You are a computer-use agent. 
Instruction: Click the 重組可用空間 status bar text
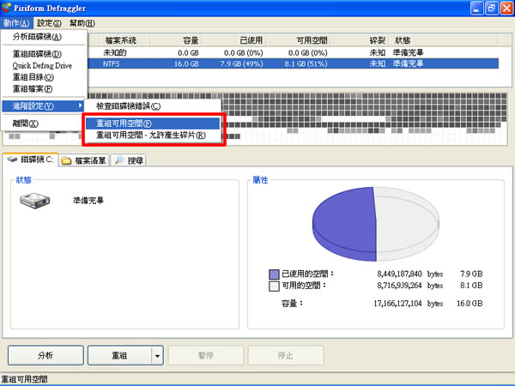(25, 379)
